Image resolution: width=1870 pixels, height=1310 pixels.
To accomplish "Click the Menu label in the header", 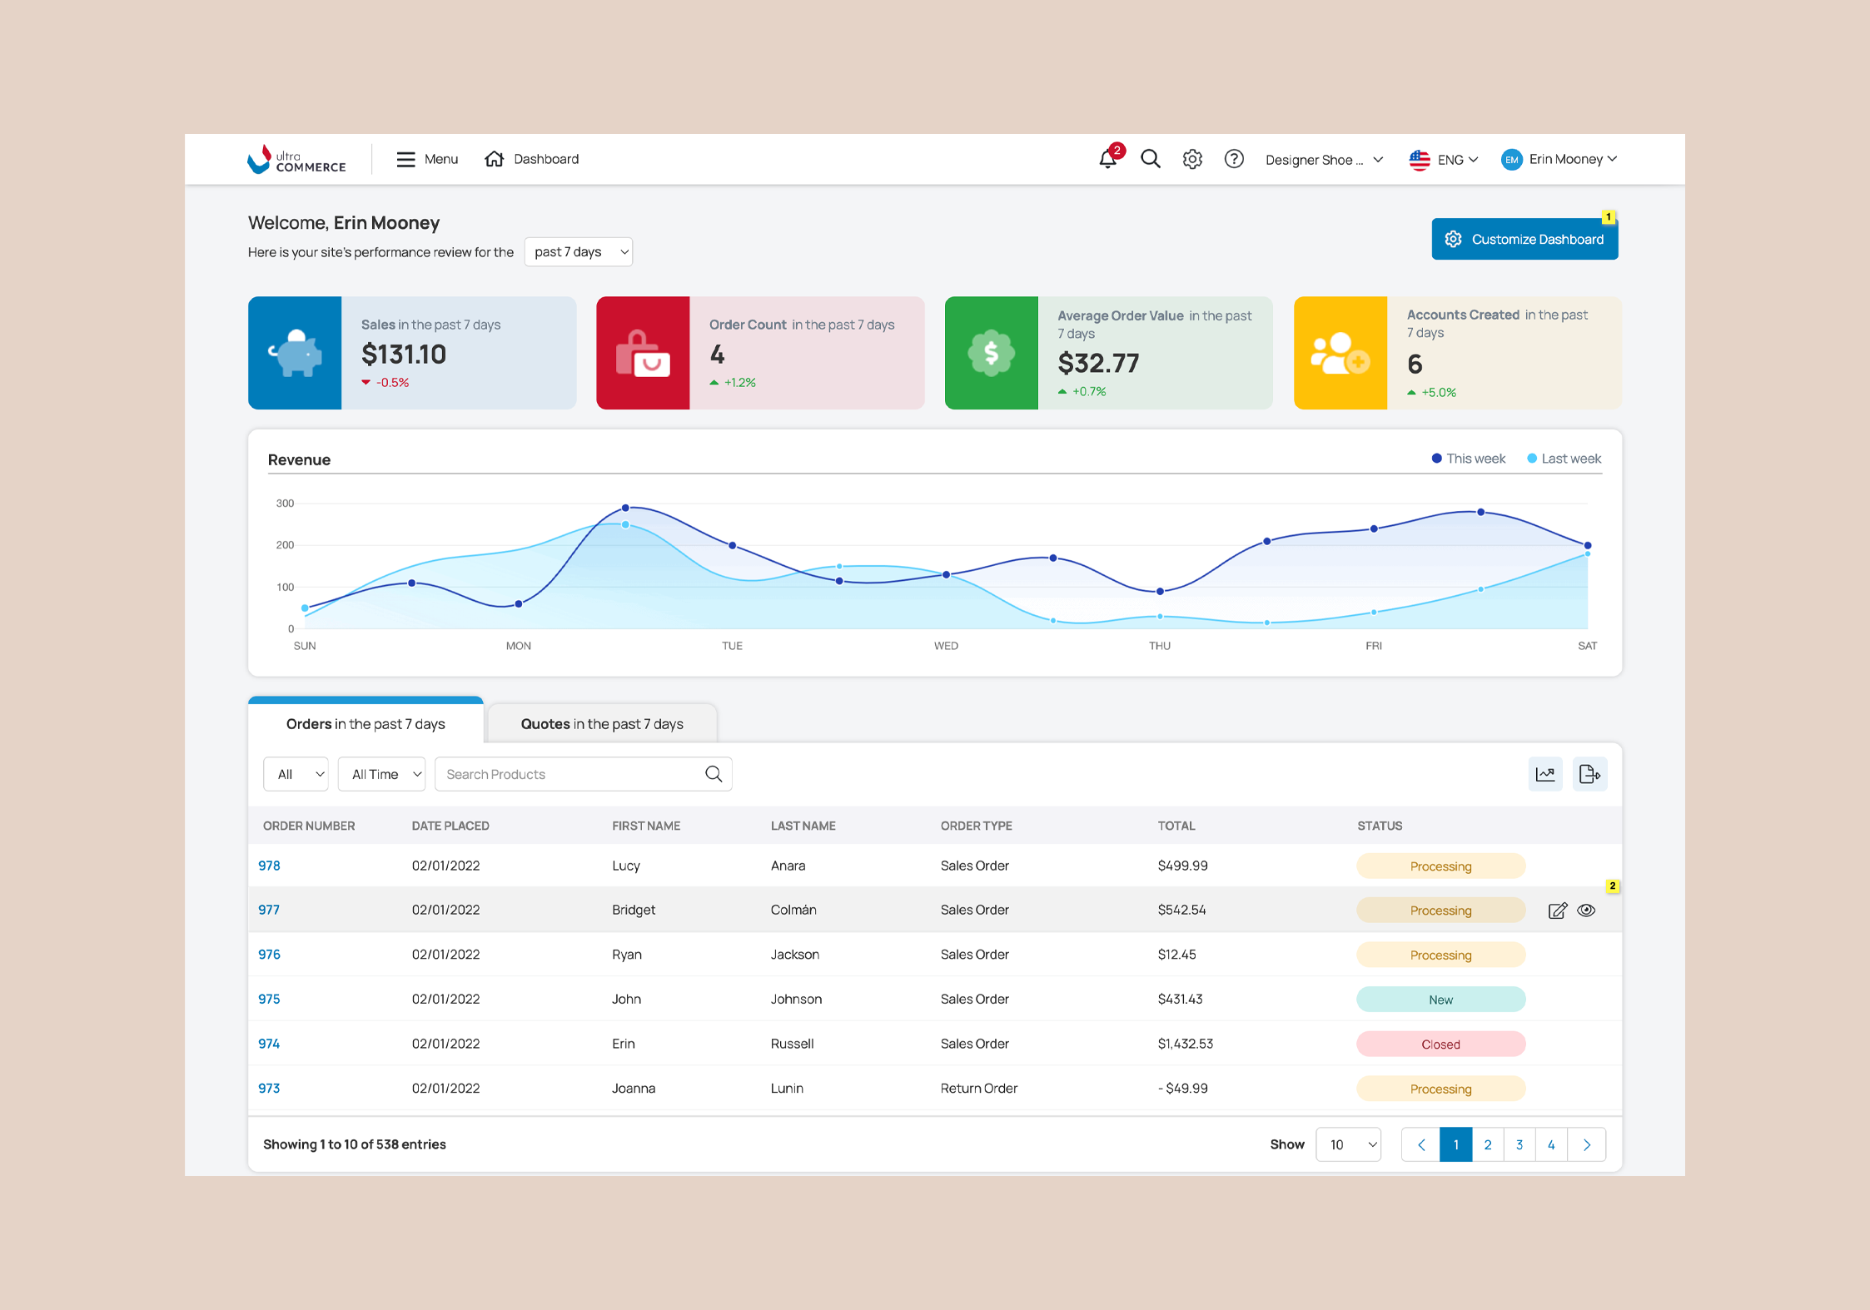I will (x=441, y=159).
